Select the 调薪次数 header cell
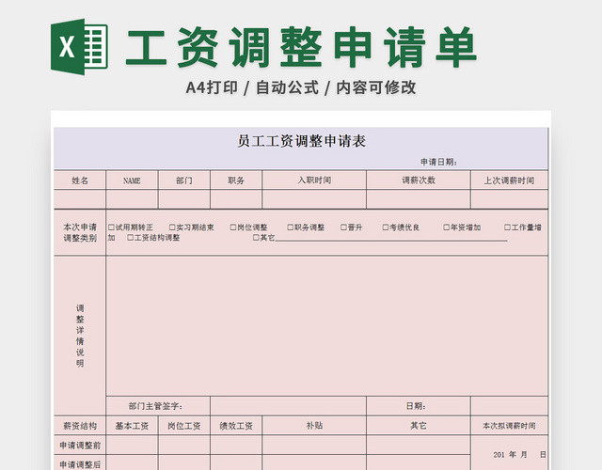This screenshot has width=602, height=470. click(x=419, y=180)
